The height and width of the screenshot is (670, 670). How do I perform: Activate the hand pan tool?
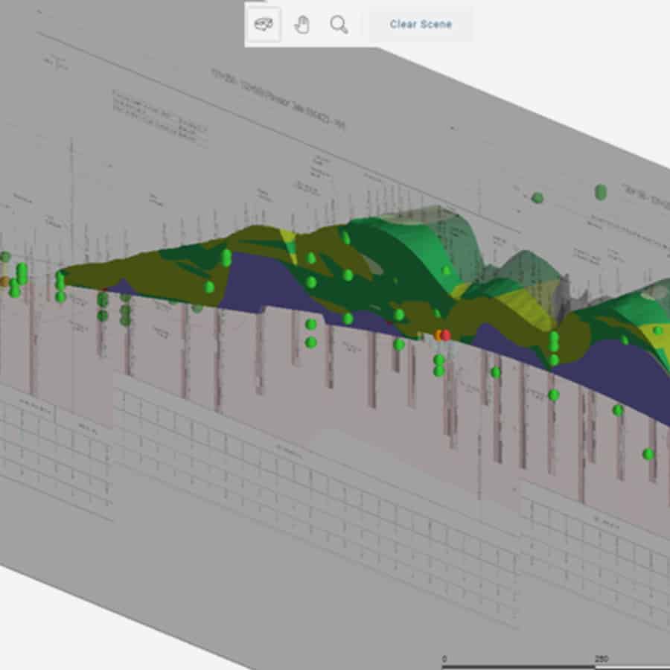point(301,25)
